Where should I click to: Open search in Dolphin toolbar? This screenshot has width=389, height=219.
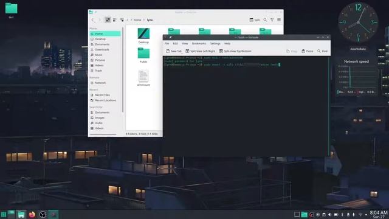pyautogui.click(x=265, y=20)
